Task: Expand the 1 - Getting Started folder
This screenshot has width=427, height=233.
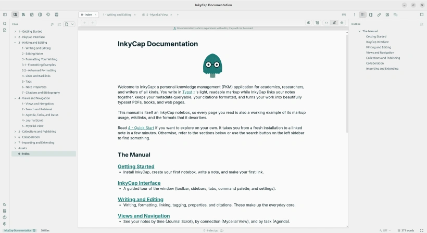Action: coord(15,32)
